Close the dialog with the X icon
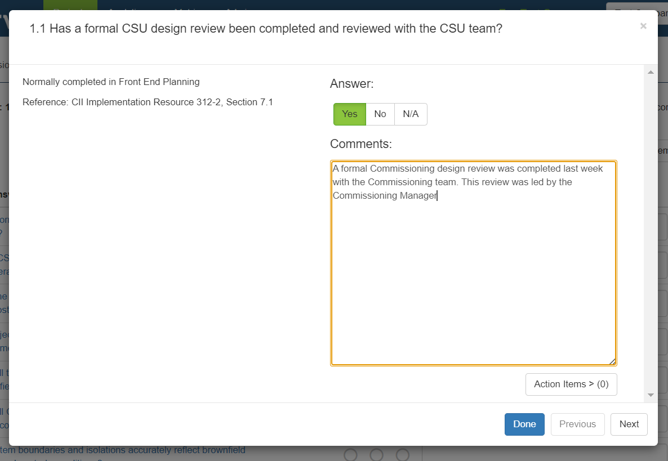This screenshot has height=461, width=668. [x=643, y=26]
